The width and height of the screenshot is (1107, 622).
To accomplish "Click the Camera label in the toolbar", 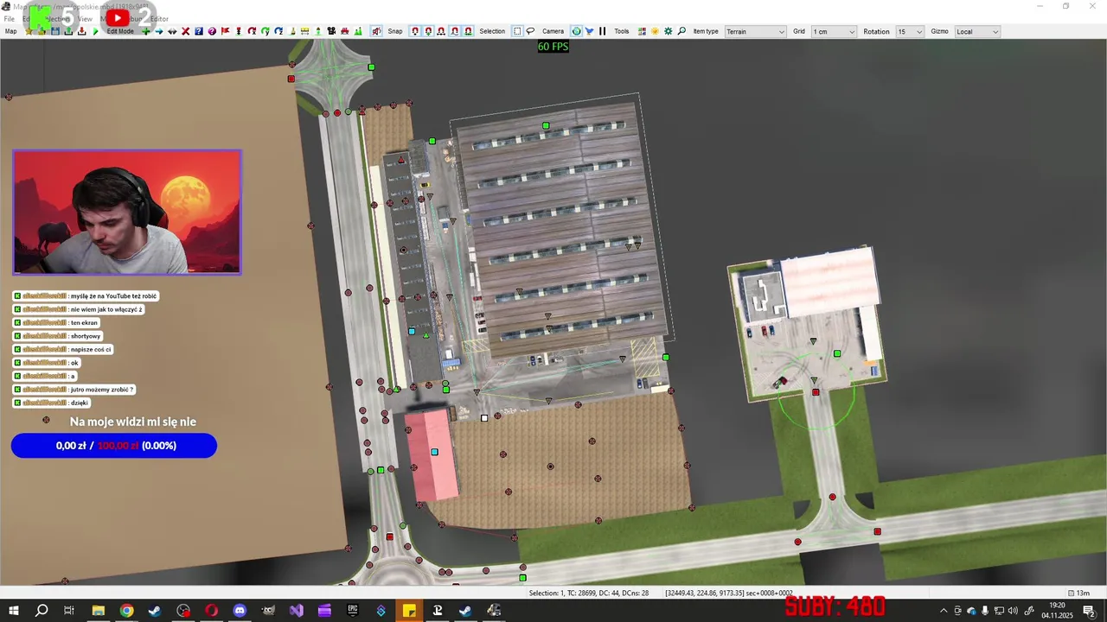I will point(553,31).
